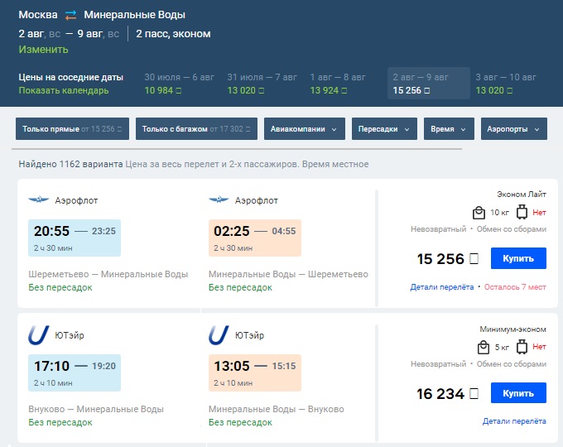Click the 20:55 — 23:25 outbound time block
Screen dimensions: 563x447
[75, 238]
